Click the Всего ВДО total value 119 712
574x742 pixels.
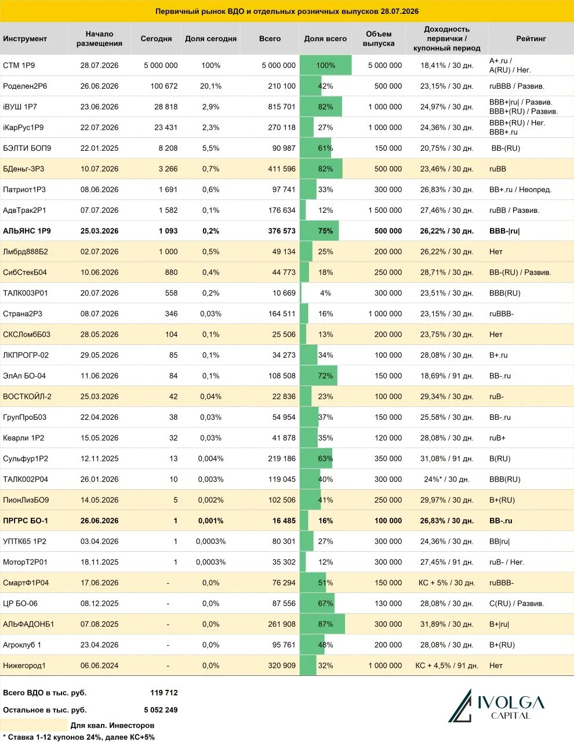tap(164, 693)
